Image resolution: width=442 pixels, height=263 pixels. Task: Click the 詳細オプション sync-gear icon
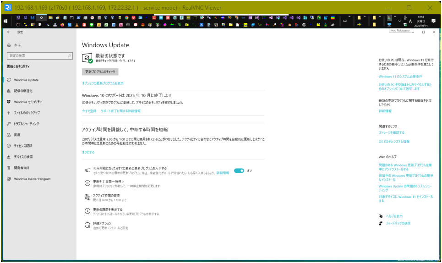coord(87,225)
